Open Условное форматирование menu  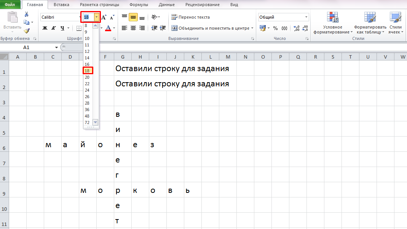click(333, 23)
